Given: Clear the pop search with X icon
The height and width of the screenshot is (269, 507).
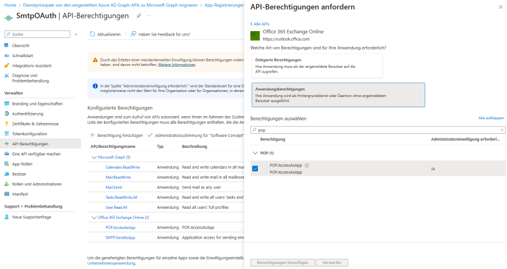Looking at the screenshot, I should pyautogui.click(x=502, y=129).
